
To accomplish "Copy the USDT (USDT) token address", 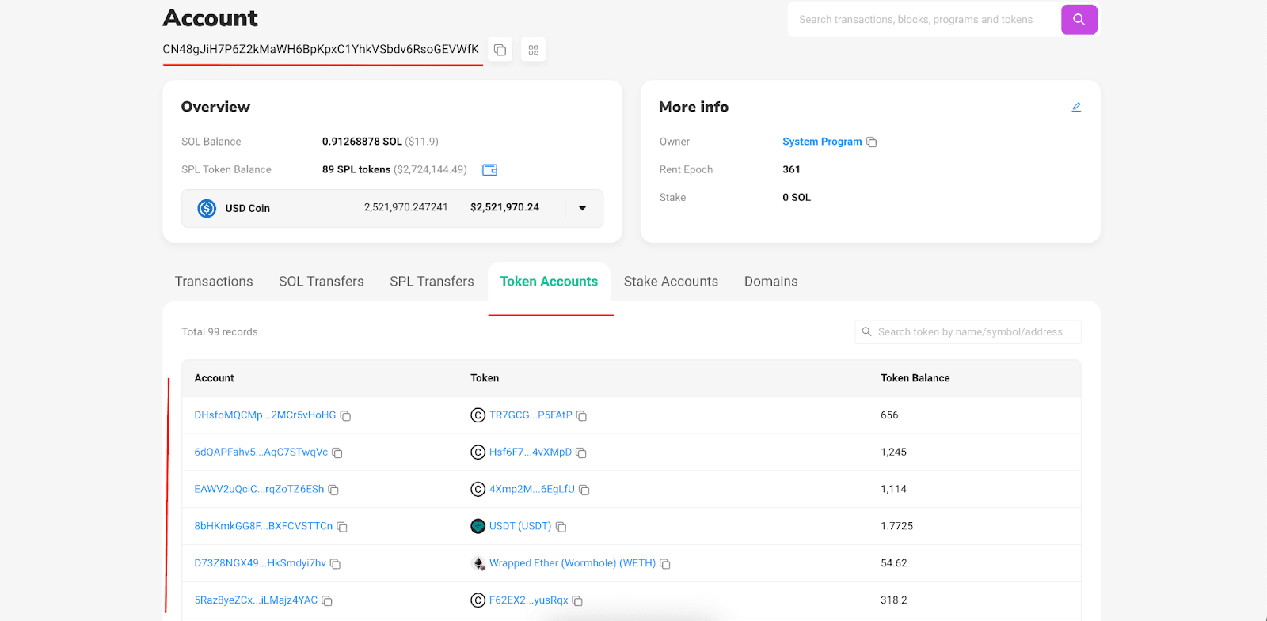I will tap(561, 527).
